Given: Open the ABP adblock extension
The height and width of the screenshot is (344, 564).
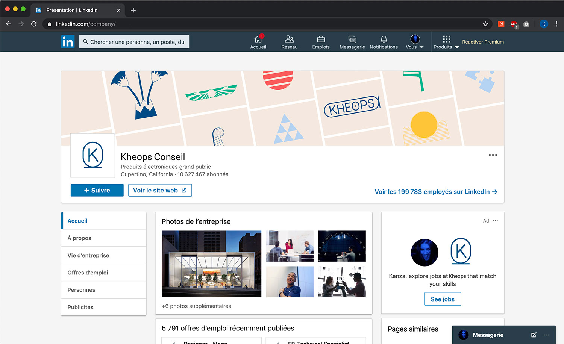Looking at the screenshot, I should tap(514, 24).
